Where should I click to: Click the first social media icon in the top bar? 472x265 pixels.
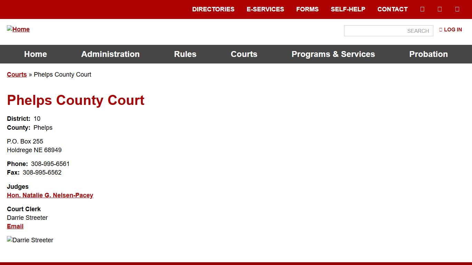(x=422, y=9)
